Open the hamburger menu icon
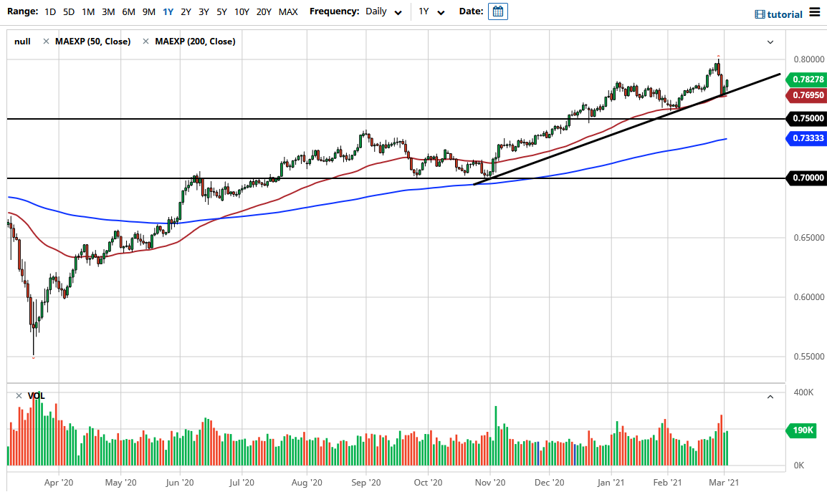827x497 pixels. tap(815, 12)
